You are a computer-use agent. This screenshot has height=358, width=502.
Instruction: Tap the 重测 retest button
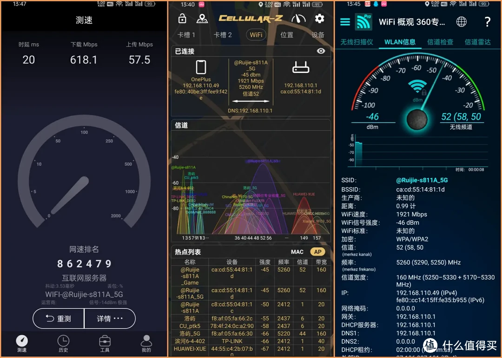pyautogui.click(x=59, y=319)
